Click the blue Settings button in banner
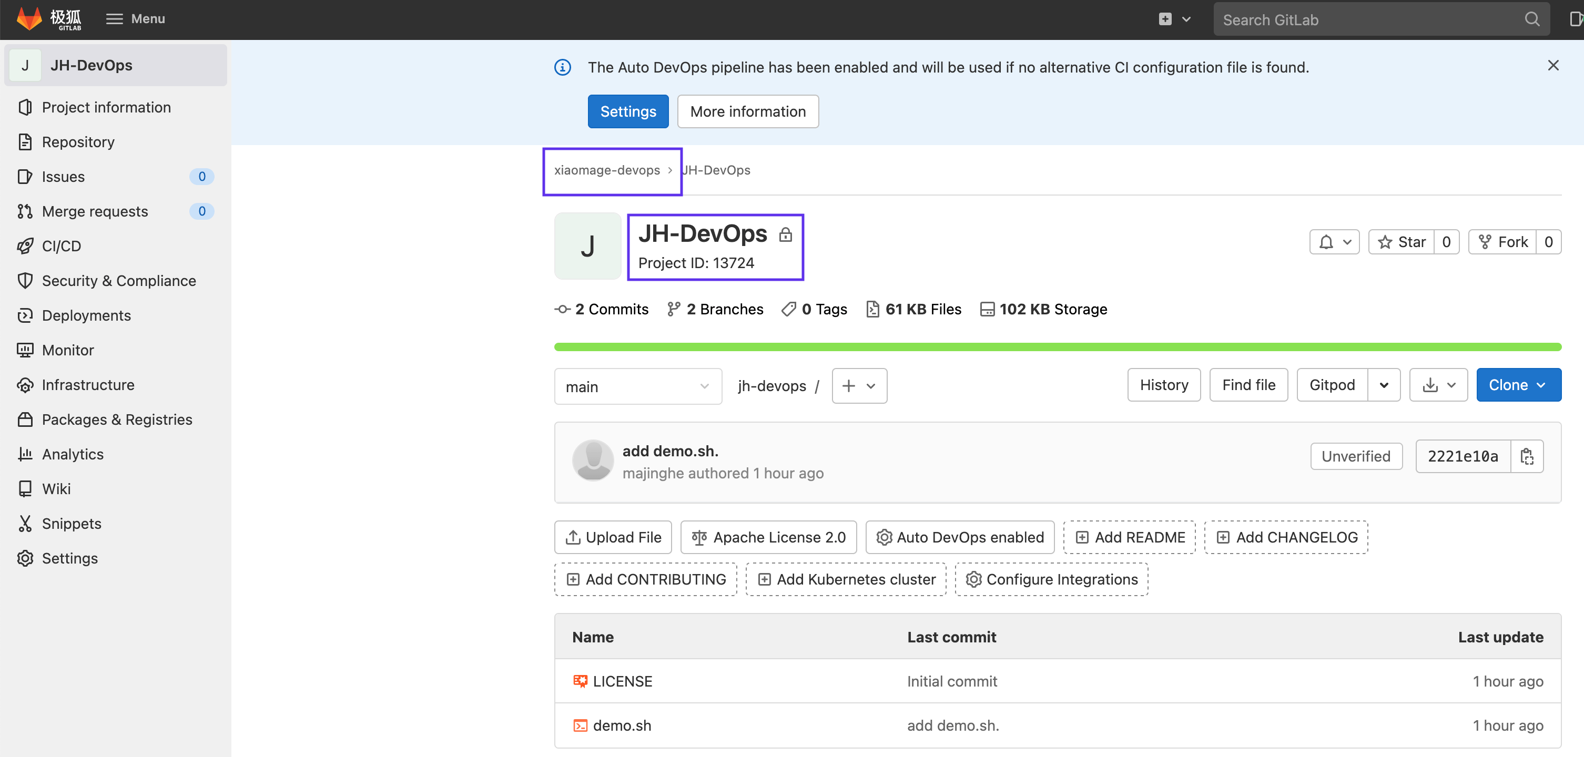This screenshot has width=1584, height=757. (628, 111)
